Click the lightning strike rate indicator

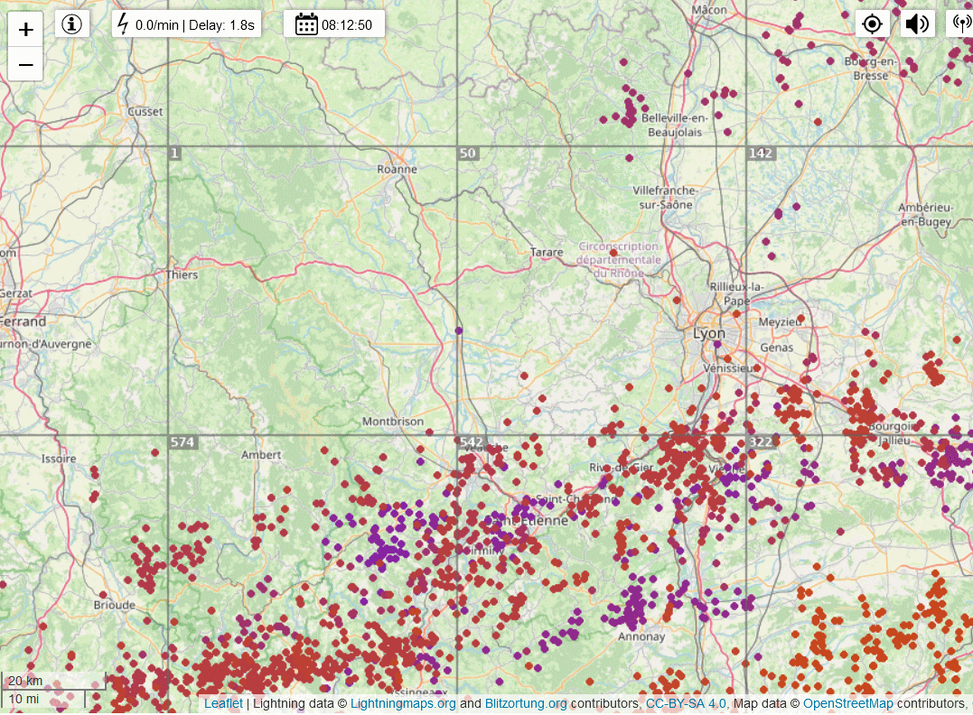point(187,24)
